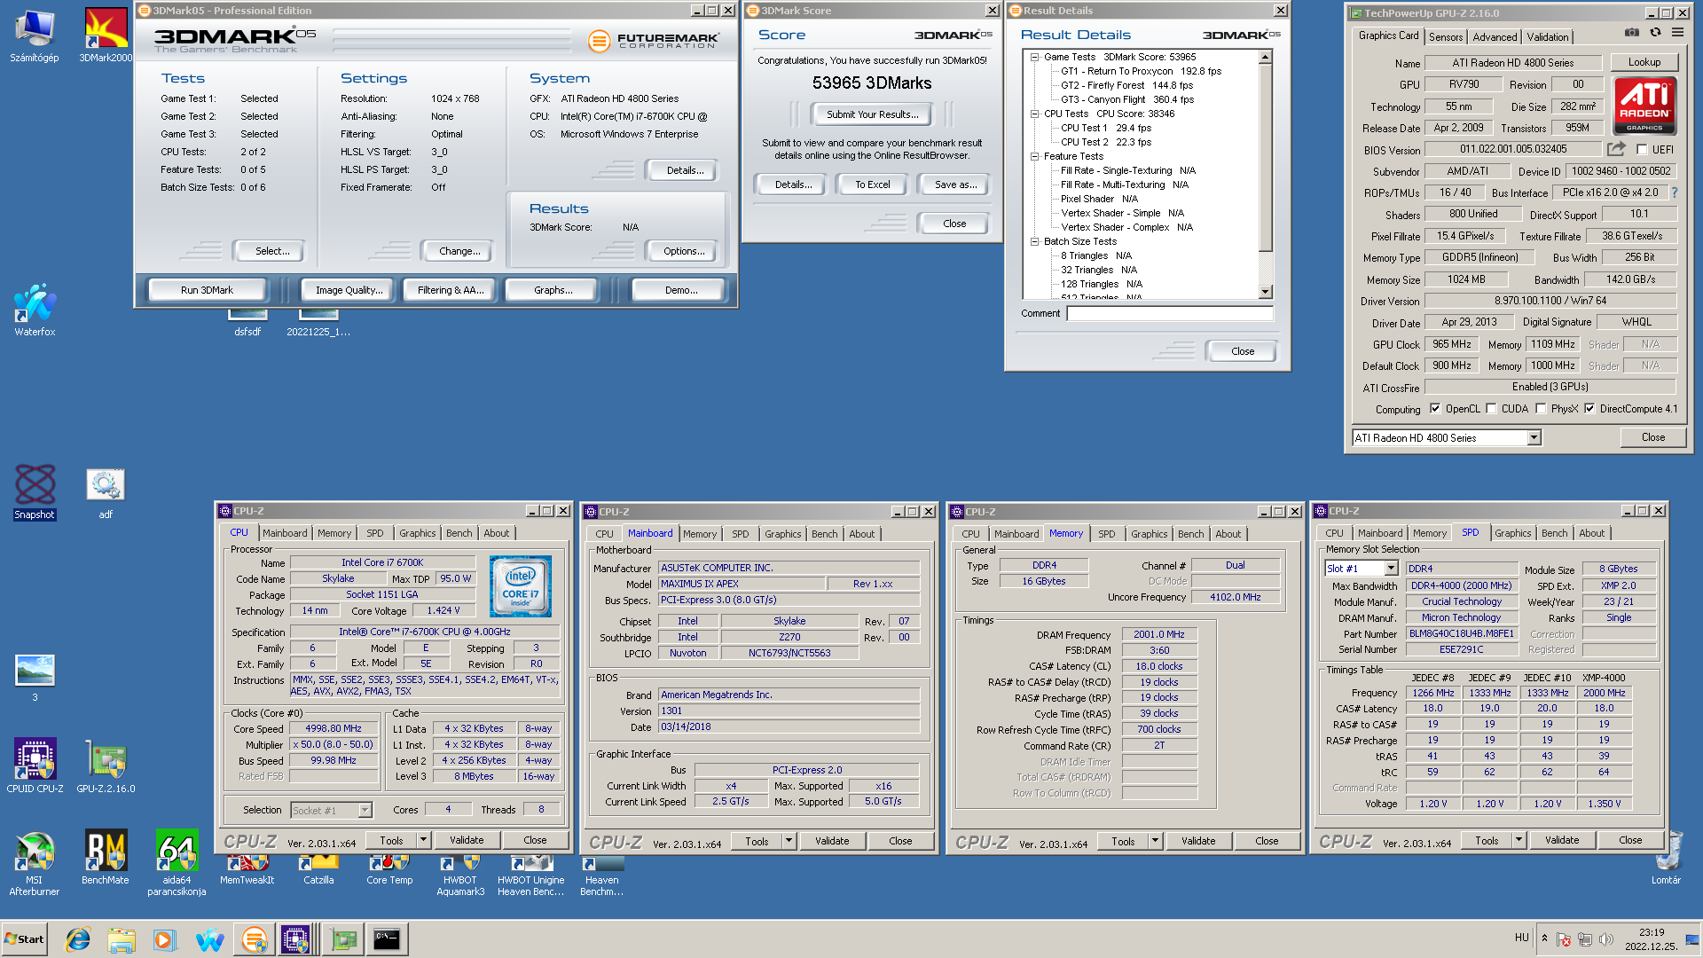This screenshot has width=1703, height=958.
Task: Click CPU-Z taskbar button
Action: (295, 938)
